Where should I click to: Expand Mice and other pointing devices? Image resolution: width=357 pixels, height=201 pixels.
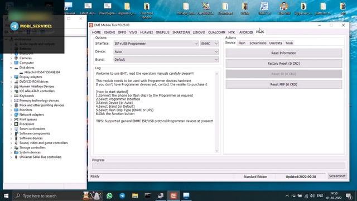click(11, 106)
